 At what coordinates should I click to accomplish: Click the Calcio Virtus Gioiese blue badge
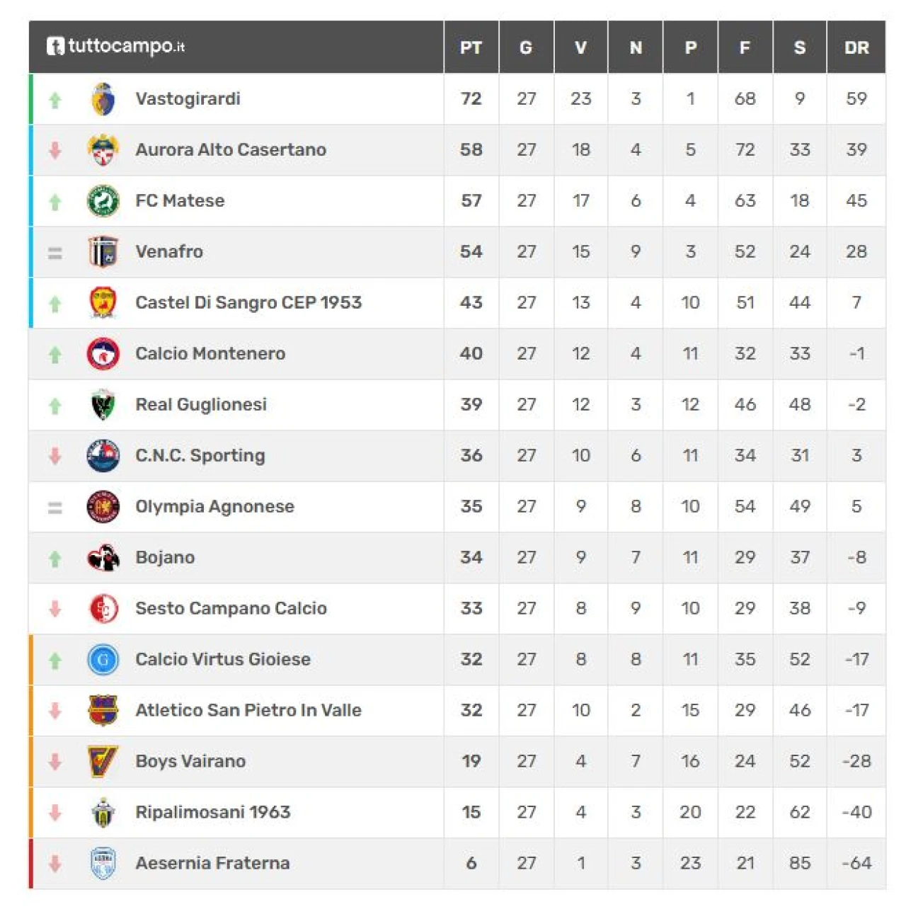point(103,660)
